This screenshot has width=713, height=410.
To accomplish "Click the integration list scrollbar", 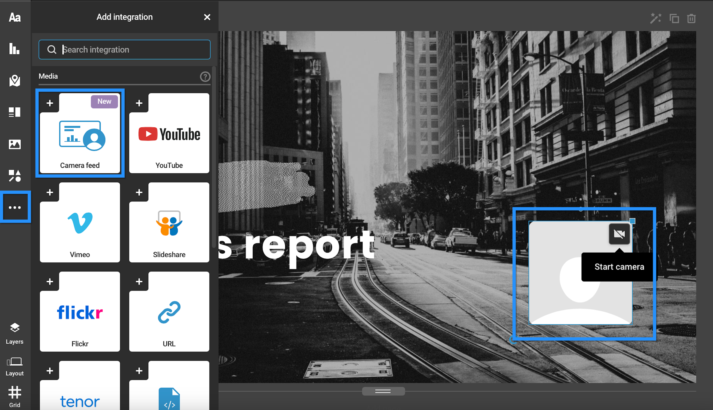I will click(214, 158).
